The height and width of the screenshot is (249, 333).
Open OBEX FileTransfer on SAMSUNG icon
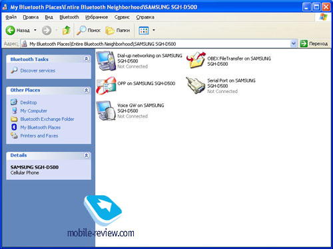[x=196, y=60]
